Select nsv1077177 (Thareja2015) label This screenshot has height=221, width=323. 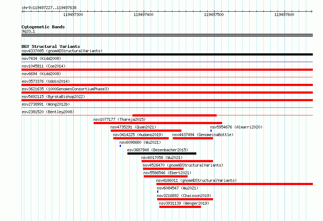click(119, 119)
